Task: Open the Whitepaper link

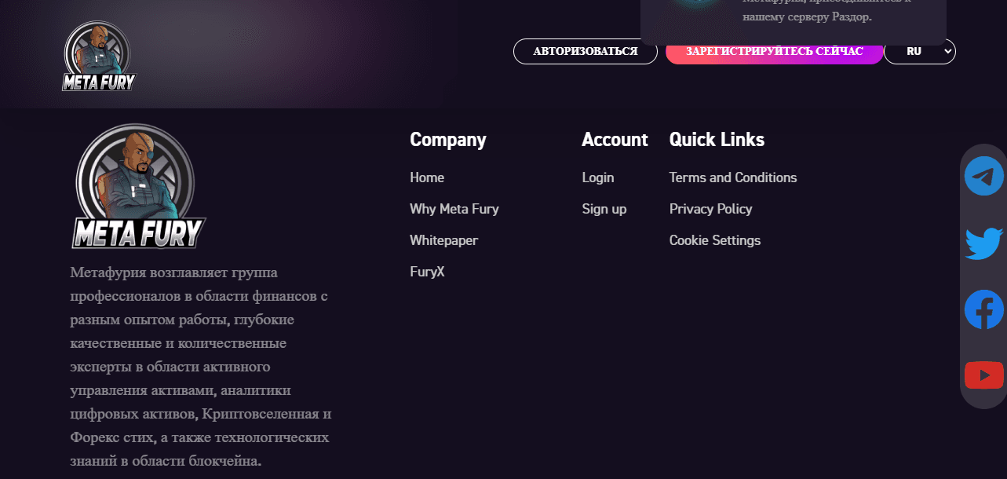Action: (443, 240)
